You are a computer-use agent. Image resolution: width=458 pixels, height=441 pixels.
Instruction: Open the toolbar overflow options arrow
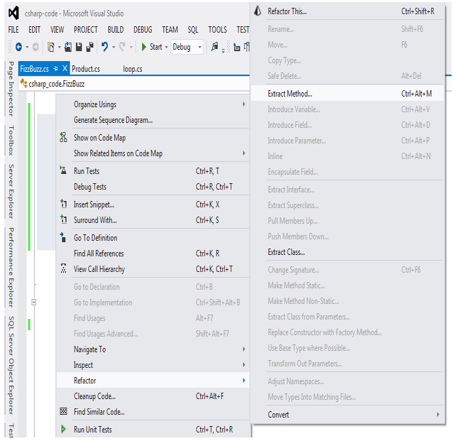coord(223,51)
